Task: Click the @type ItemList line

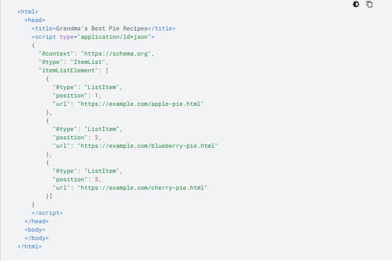Action: 73,62
